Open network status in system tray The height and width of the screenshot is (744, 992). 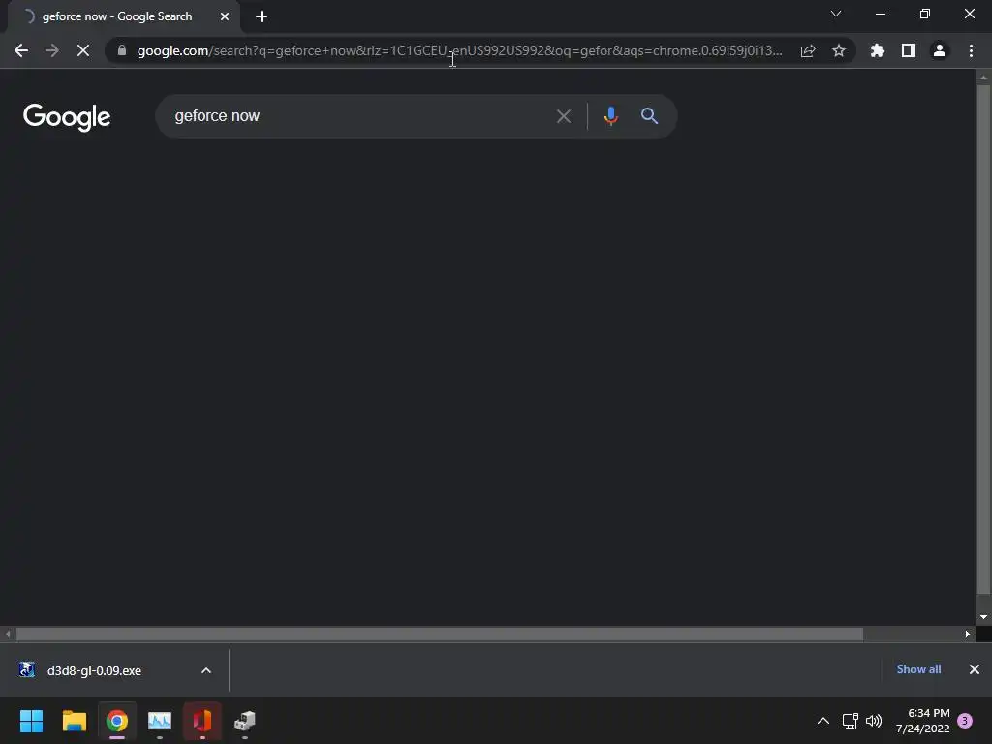(851, 721)
